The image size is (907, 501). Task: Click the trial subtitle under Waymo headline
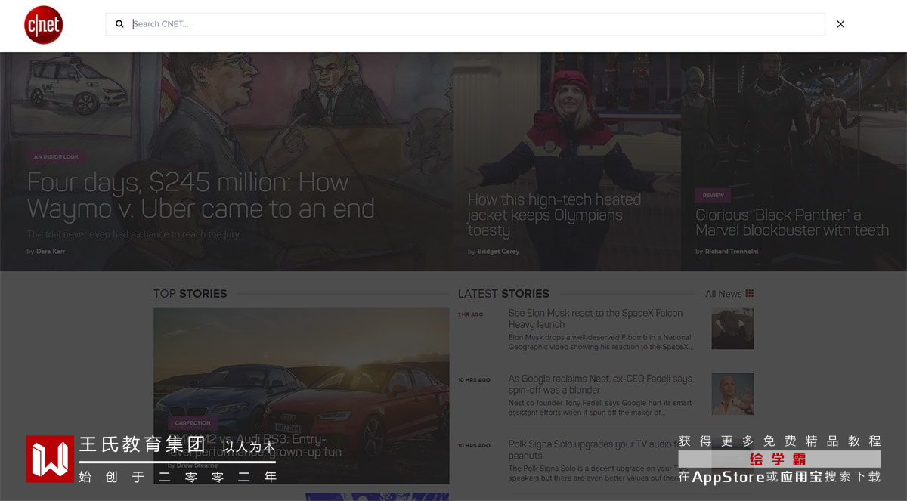pos(134,234)
